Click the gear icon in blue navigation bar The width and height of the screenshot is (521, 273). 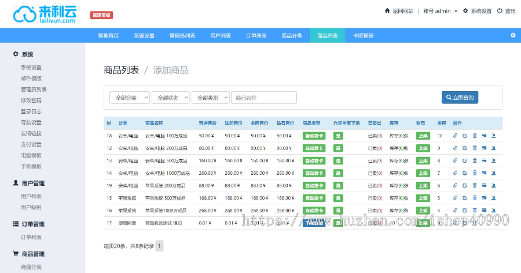512,36
